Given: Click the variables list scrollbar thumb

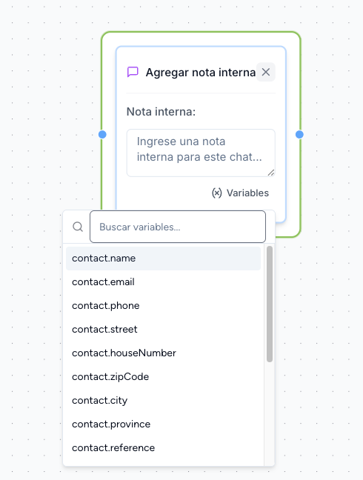Looking at the screenshot, I should (x=270, y=304).
